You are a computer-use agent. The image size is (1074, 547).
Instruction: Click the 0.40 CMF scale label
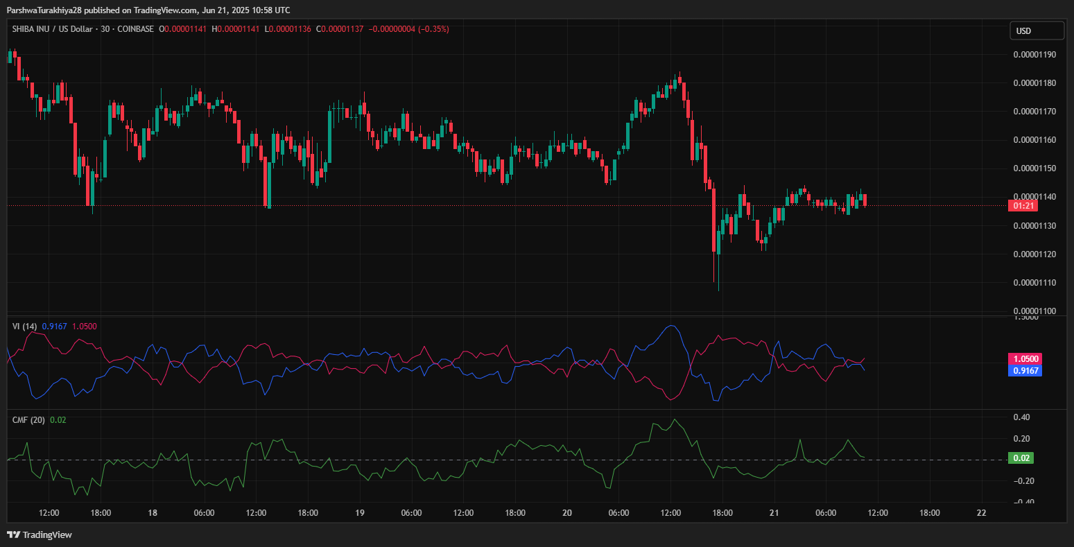tap(1021, 417)
